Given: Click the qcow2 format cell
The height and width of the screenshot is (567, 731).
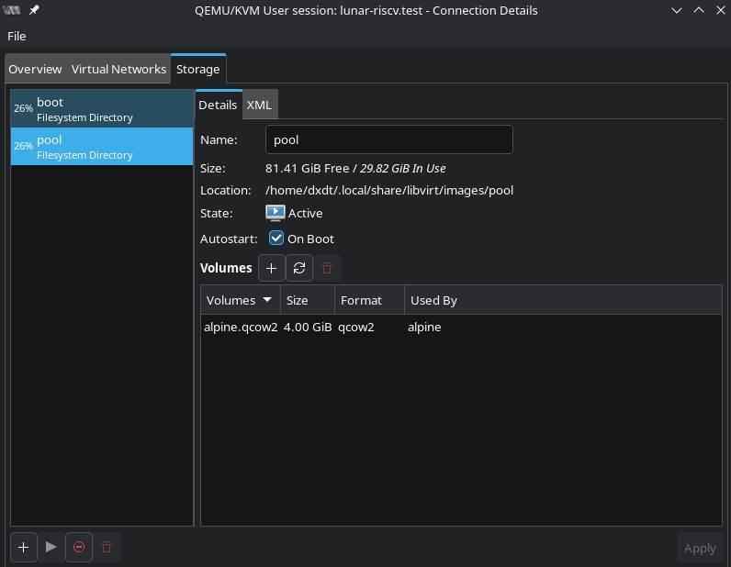Looking at the screenshot, I should pyautogui.click(x=355, y=327).
